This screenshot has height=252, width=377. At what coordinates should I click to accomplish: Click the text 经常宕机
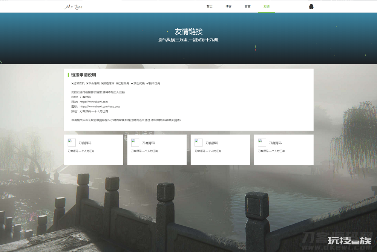point(79,84)
